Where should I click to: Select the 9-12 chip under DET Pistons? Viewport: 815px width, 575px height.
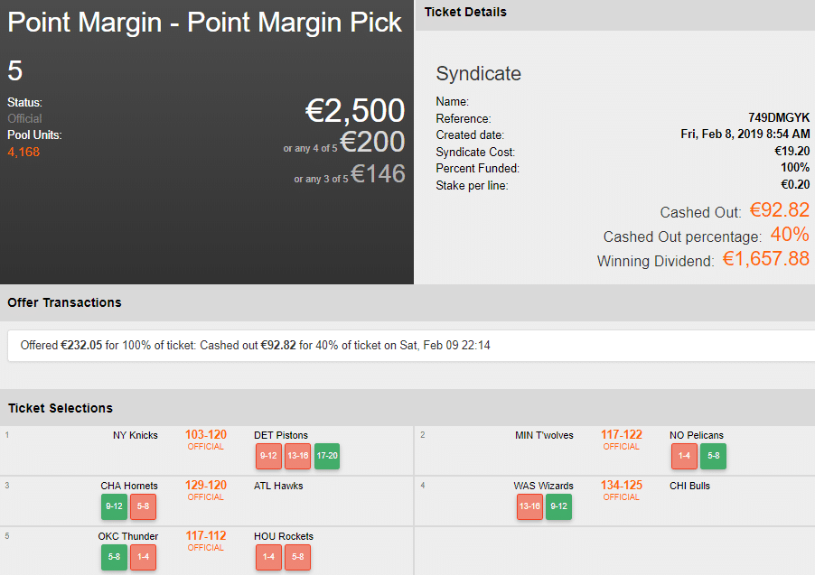coord(268,457)
